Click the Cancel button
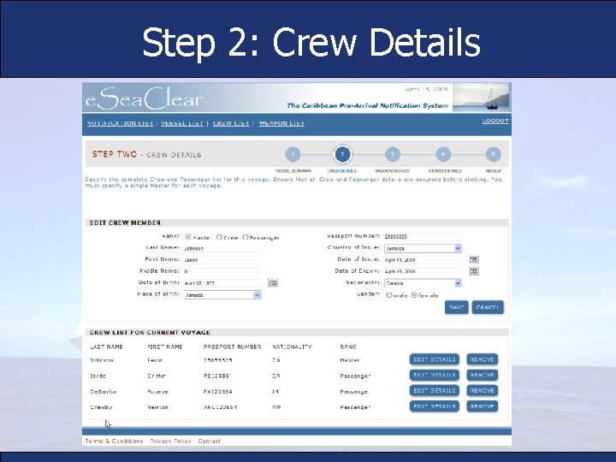This screenshot has height=462, width=616. click(487, 307)
